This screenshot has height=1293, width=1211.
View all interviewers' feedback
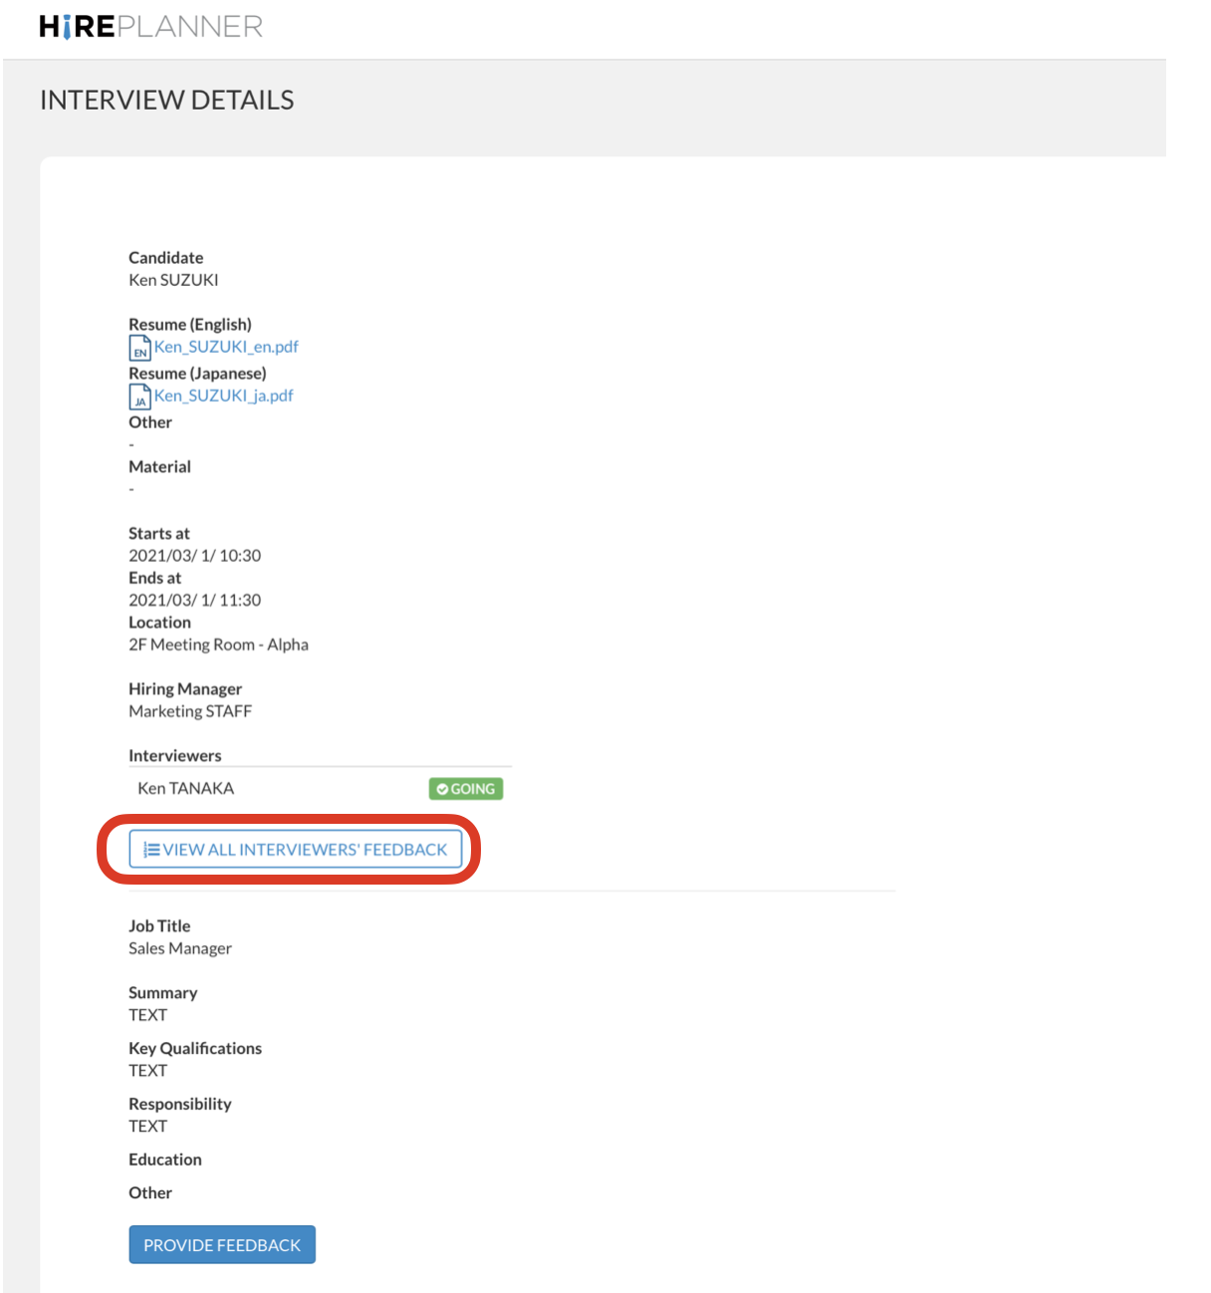click(296, 850)
